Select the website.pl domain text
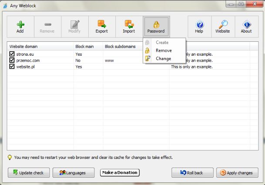Screen dimensions: 265x185 (x=26, y=67)
